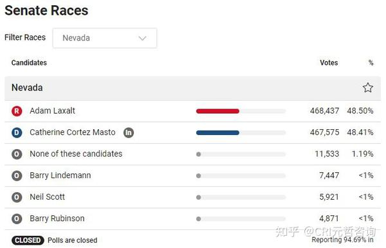Click the percent column header
This screenshot has width=386, height=248.
[371, 63]
